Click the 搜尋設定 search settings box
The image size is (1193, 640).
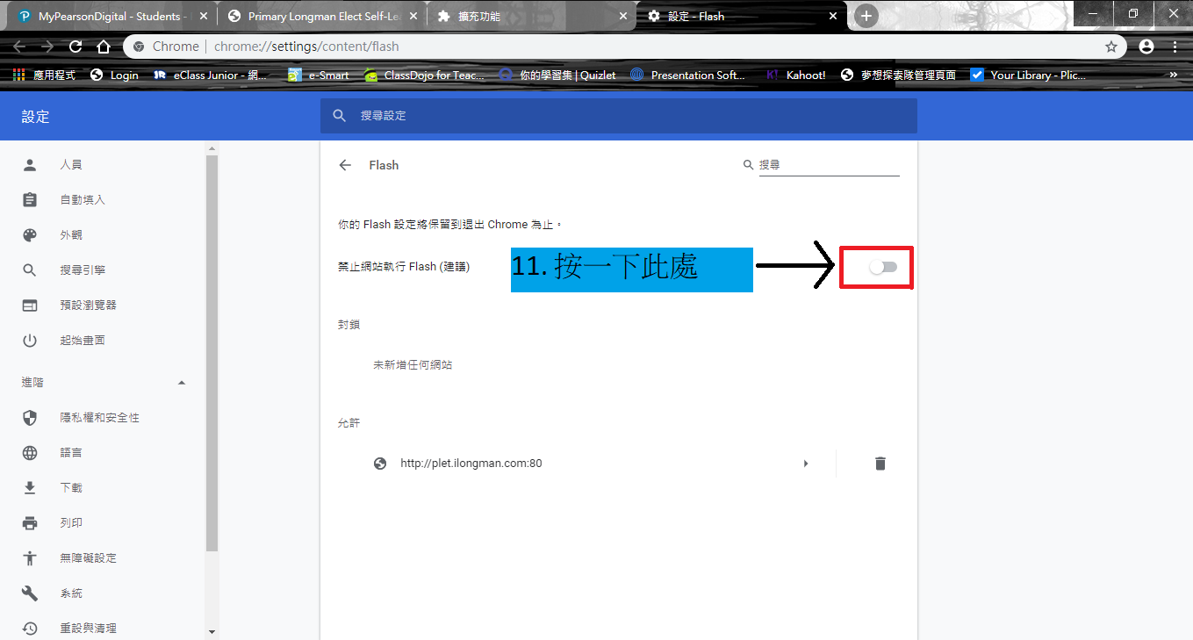pyautogui.click(x=619, y=116)
